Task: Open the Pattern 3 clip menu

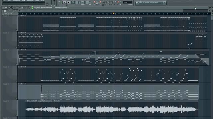Action: 19,50
